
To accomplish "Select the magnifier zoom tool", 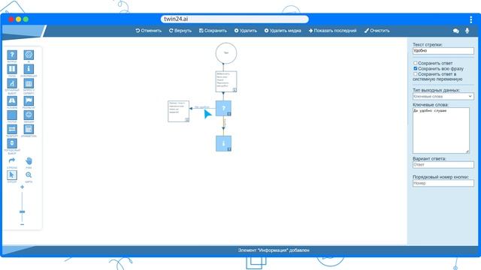I will [29, 175].
